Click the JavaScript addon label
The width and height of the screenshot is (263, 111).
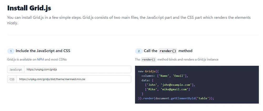point(16,69)
